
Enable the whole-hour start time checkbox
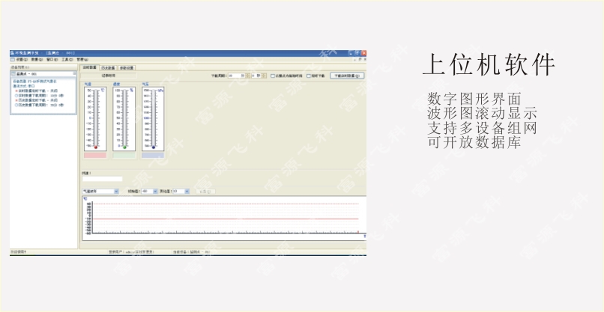click(x=273, y=76)
